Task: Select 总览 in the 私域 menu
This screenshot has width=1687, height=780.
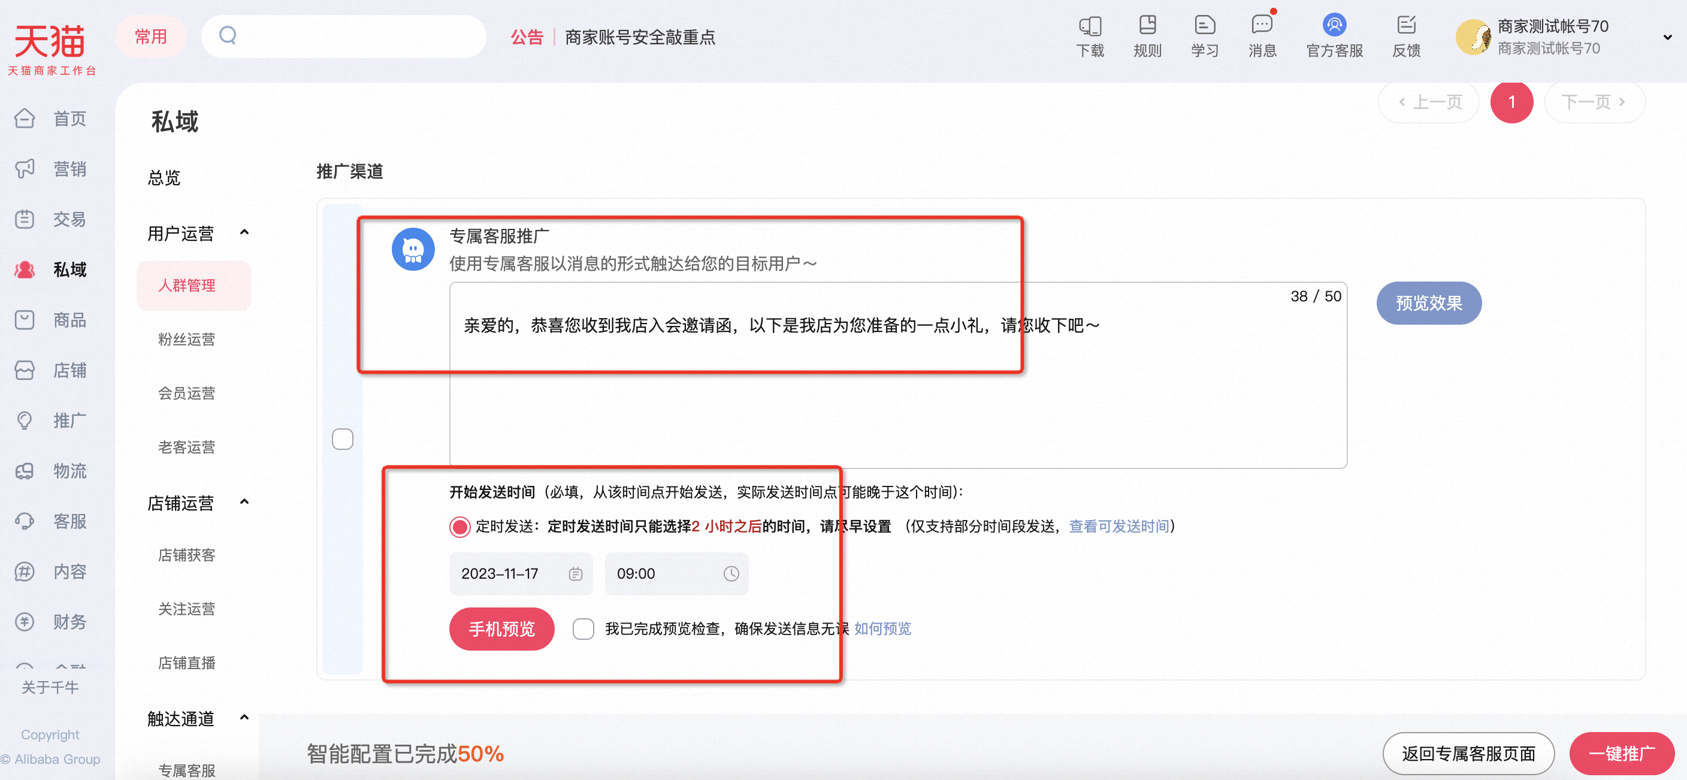Action: point(164,178)
